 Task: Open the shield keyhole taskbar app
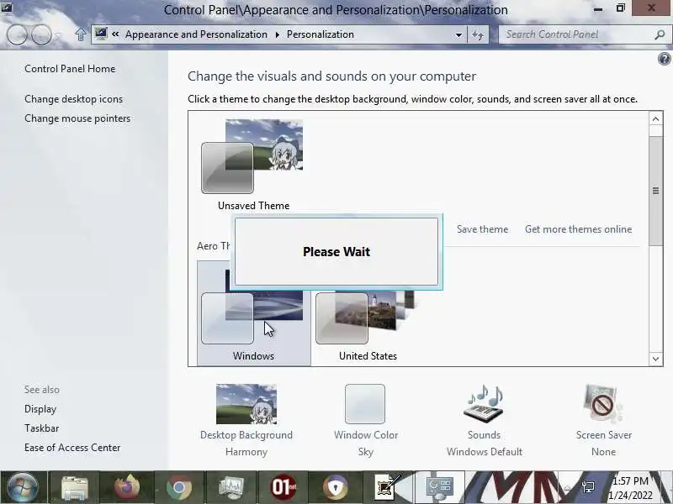point(335,488)
